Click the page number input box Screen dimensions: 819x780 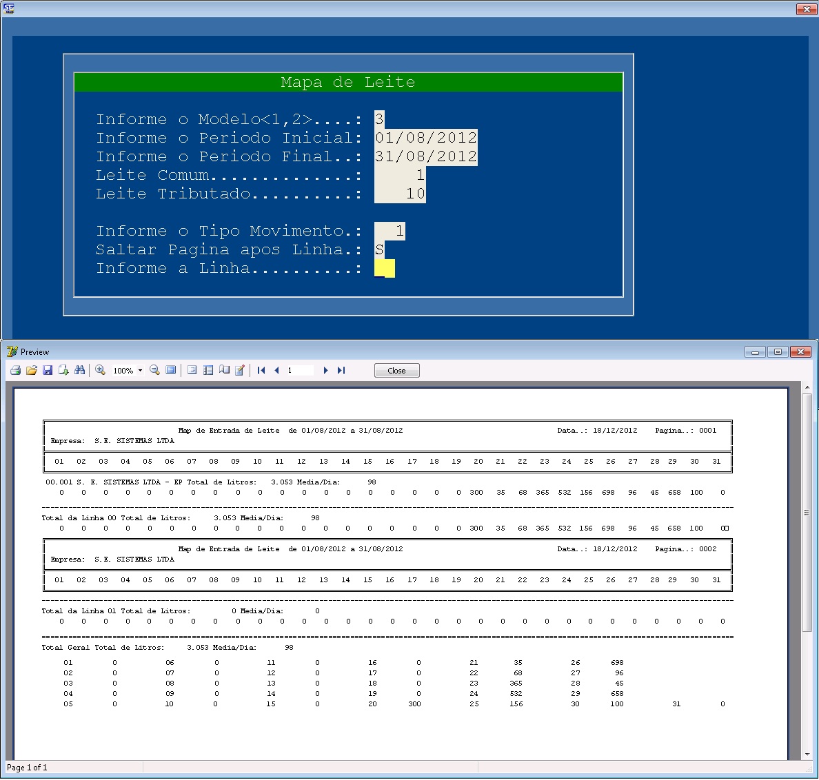coord(300,370)
